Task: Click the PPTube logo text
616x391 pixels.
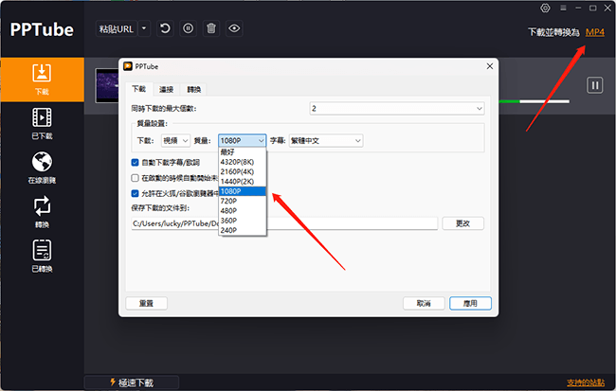Action: [x=42, y=30]
